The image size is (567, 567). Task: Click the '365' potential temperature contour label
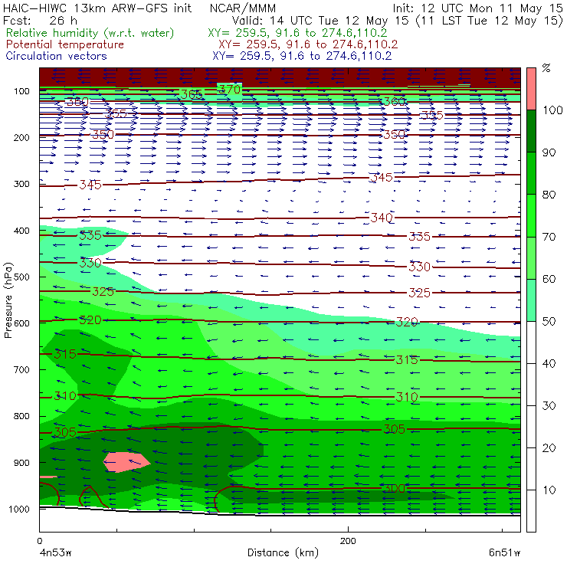click(x=192, y=94)
